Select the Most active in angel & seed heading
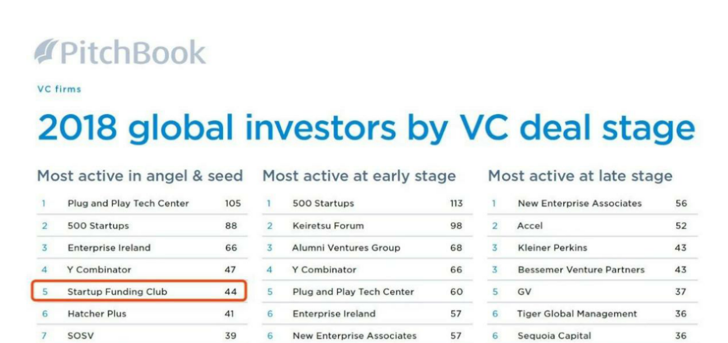728x343 pixels. (139, 176)
